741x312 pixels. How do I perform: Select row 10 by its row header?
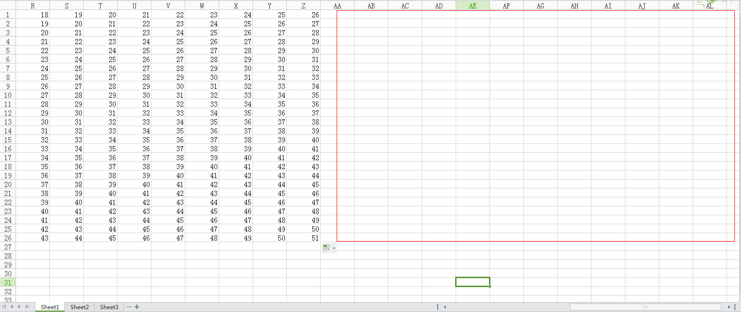(x=8, y=95)
